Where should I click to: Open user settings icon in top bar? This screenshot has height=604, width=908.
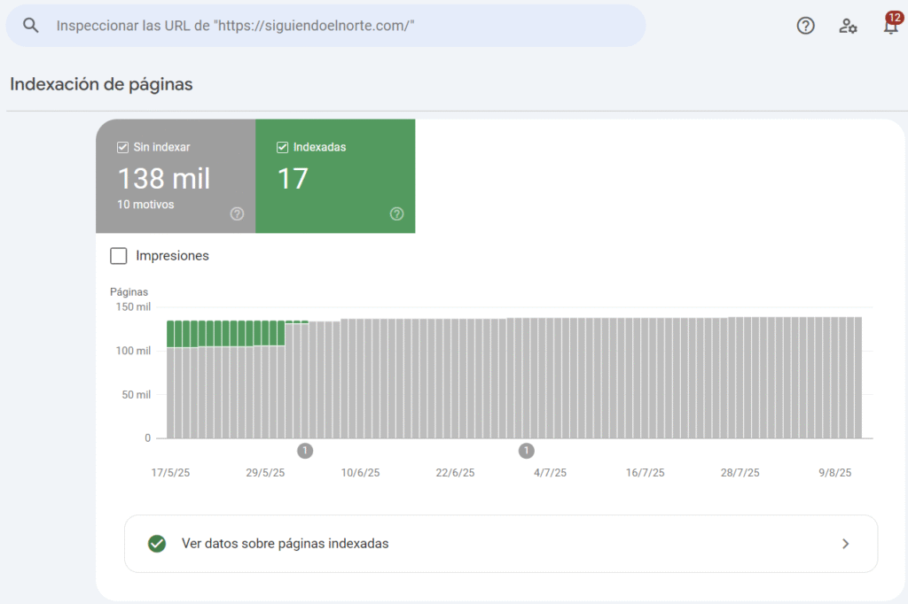(848, 26)
